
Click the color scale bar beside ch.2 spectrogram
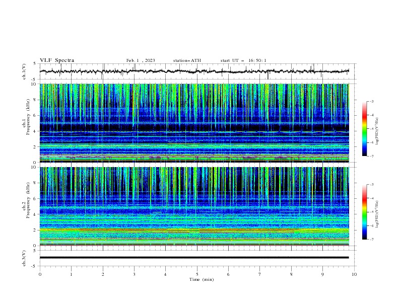point(364,212)
